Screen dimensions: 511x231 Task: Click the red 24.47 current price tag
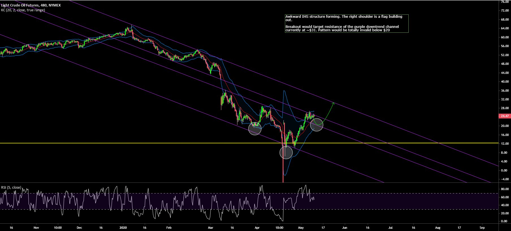[x=504, y=116]
